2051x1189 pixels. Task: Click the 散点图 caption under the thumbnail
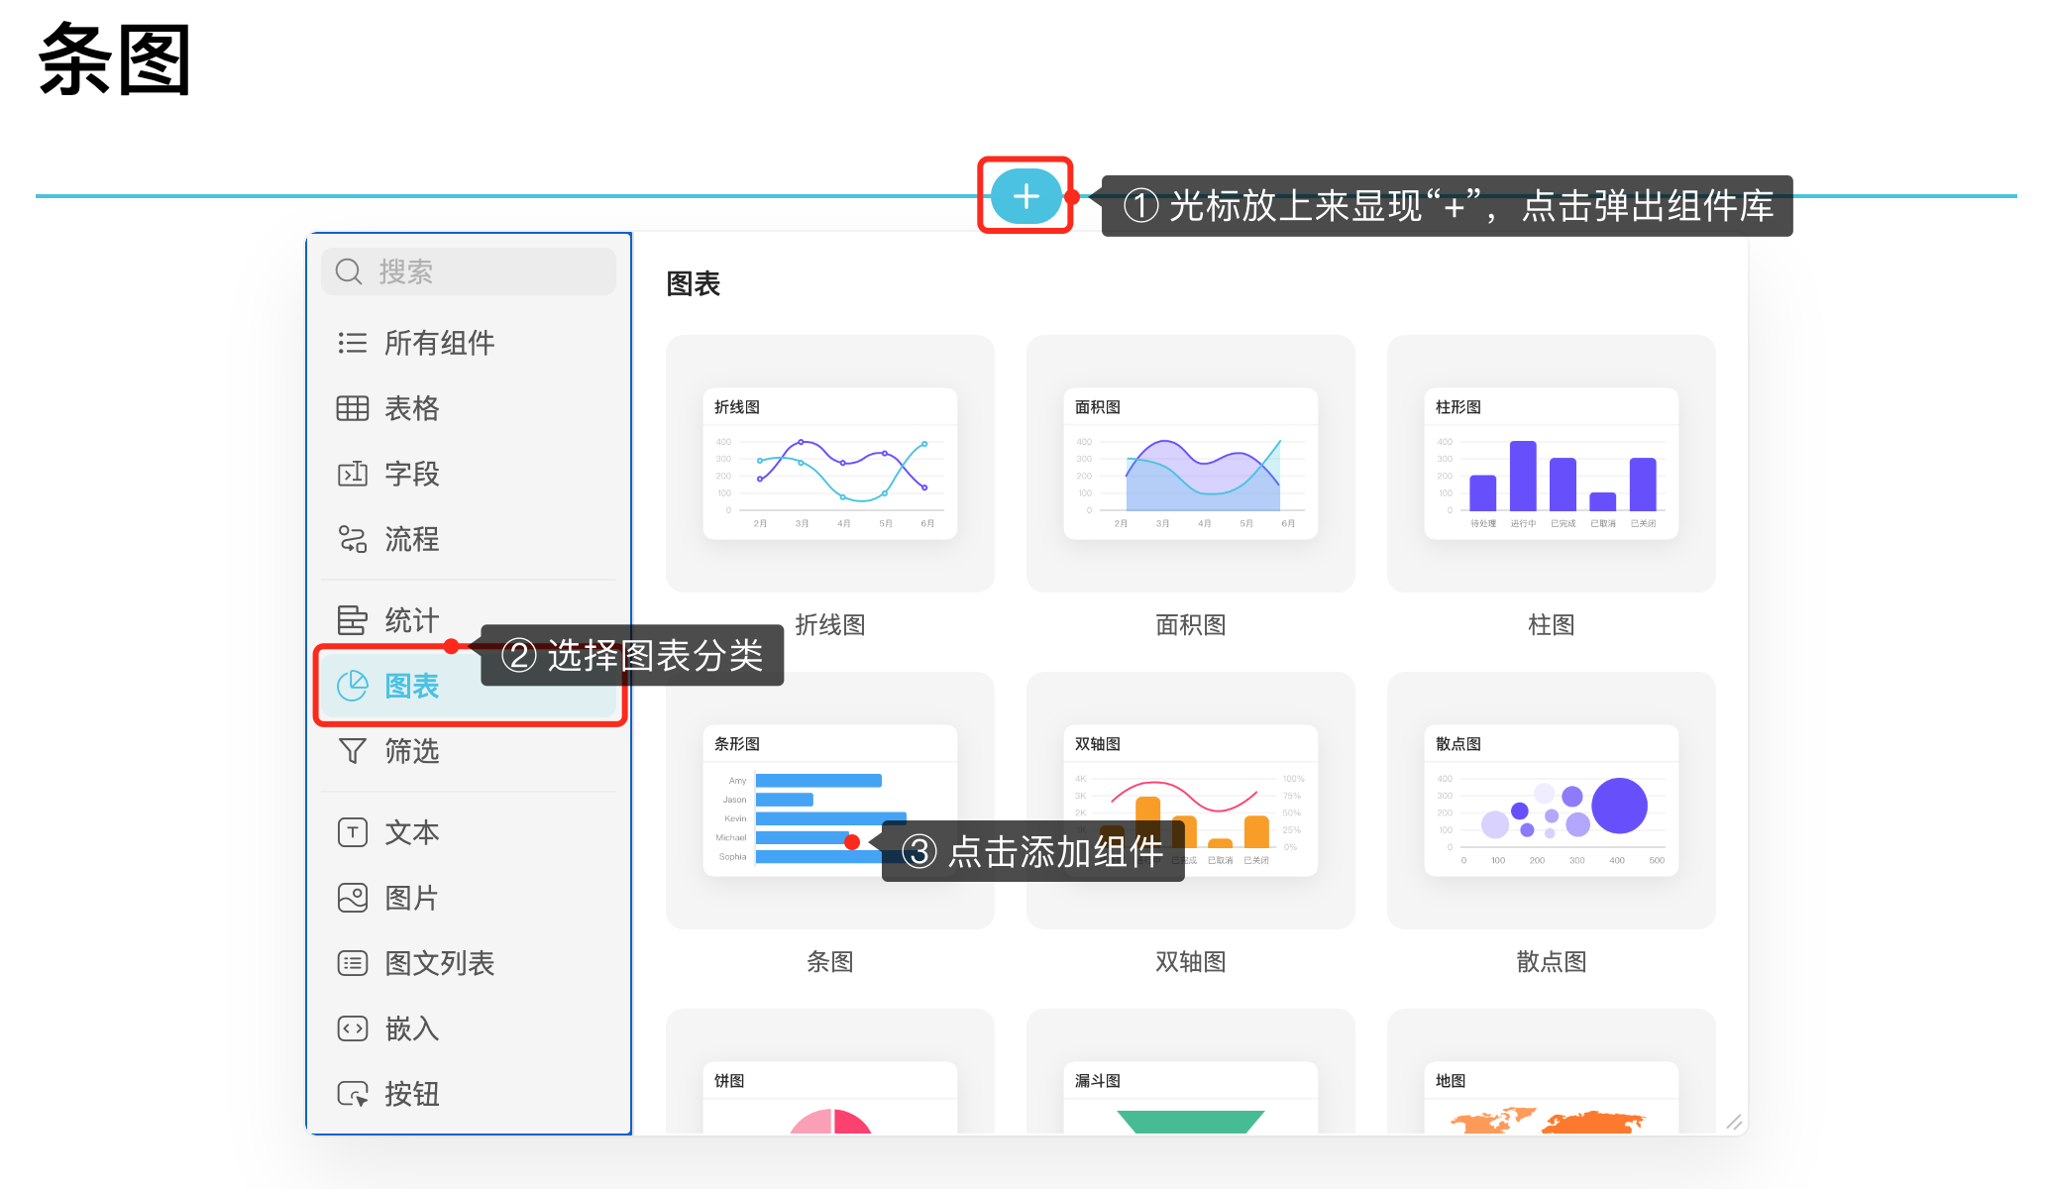[1552, 962]
